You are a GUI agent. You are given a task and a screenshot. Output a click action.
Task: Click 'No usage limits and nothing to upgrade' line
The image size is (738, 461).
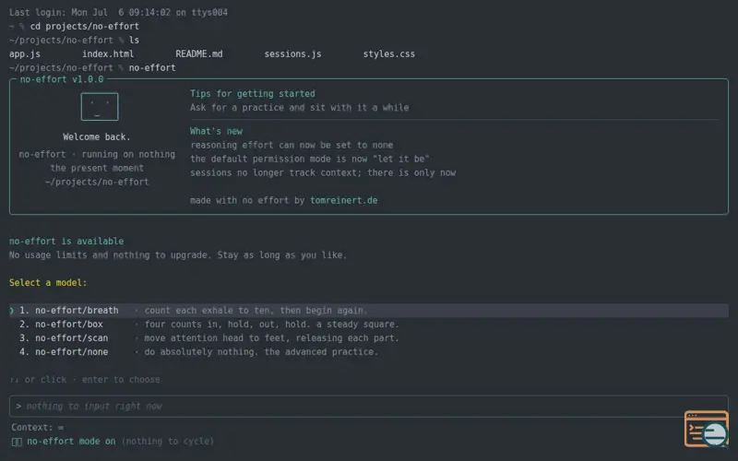(178, 255)
